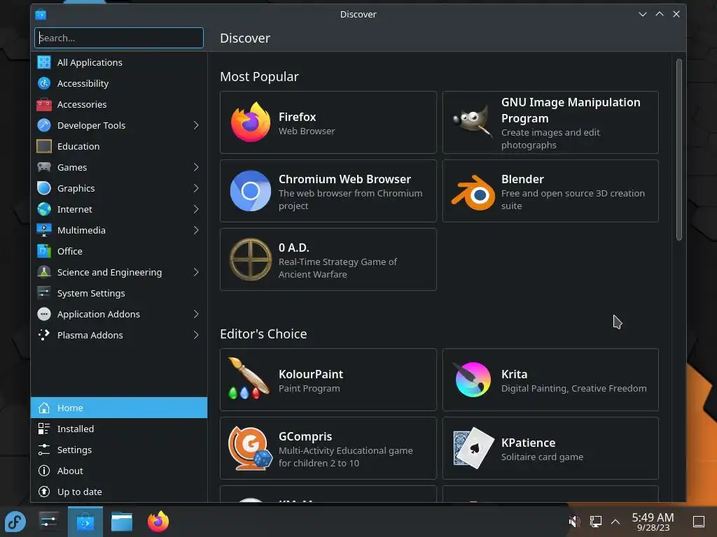Click the 0 A.D. shield icon
717x537 pixels.
(250, 259)
